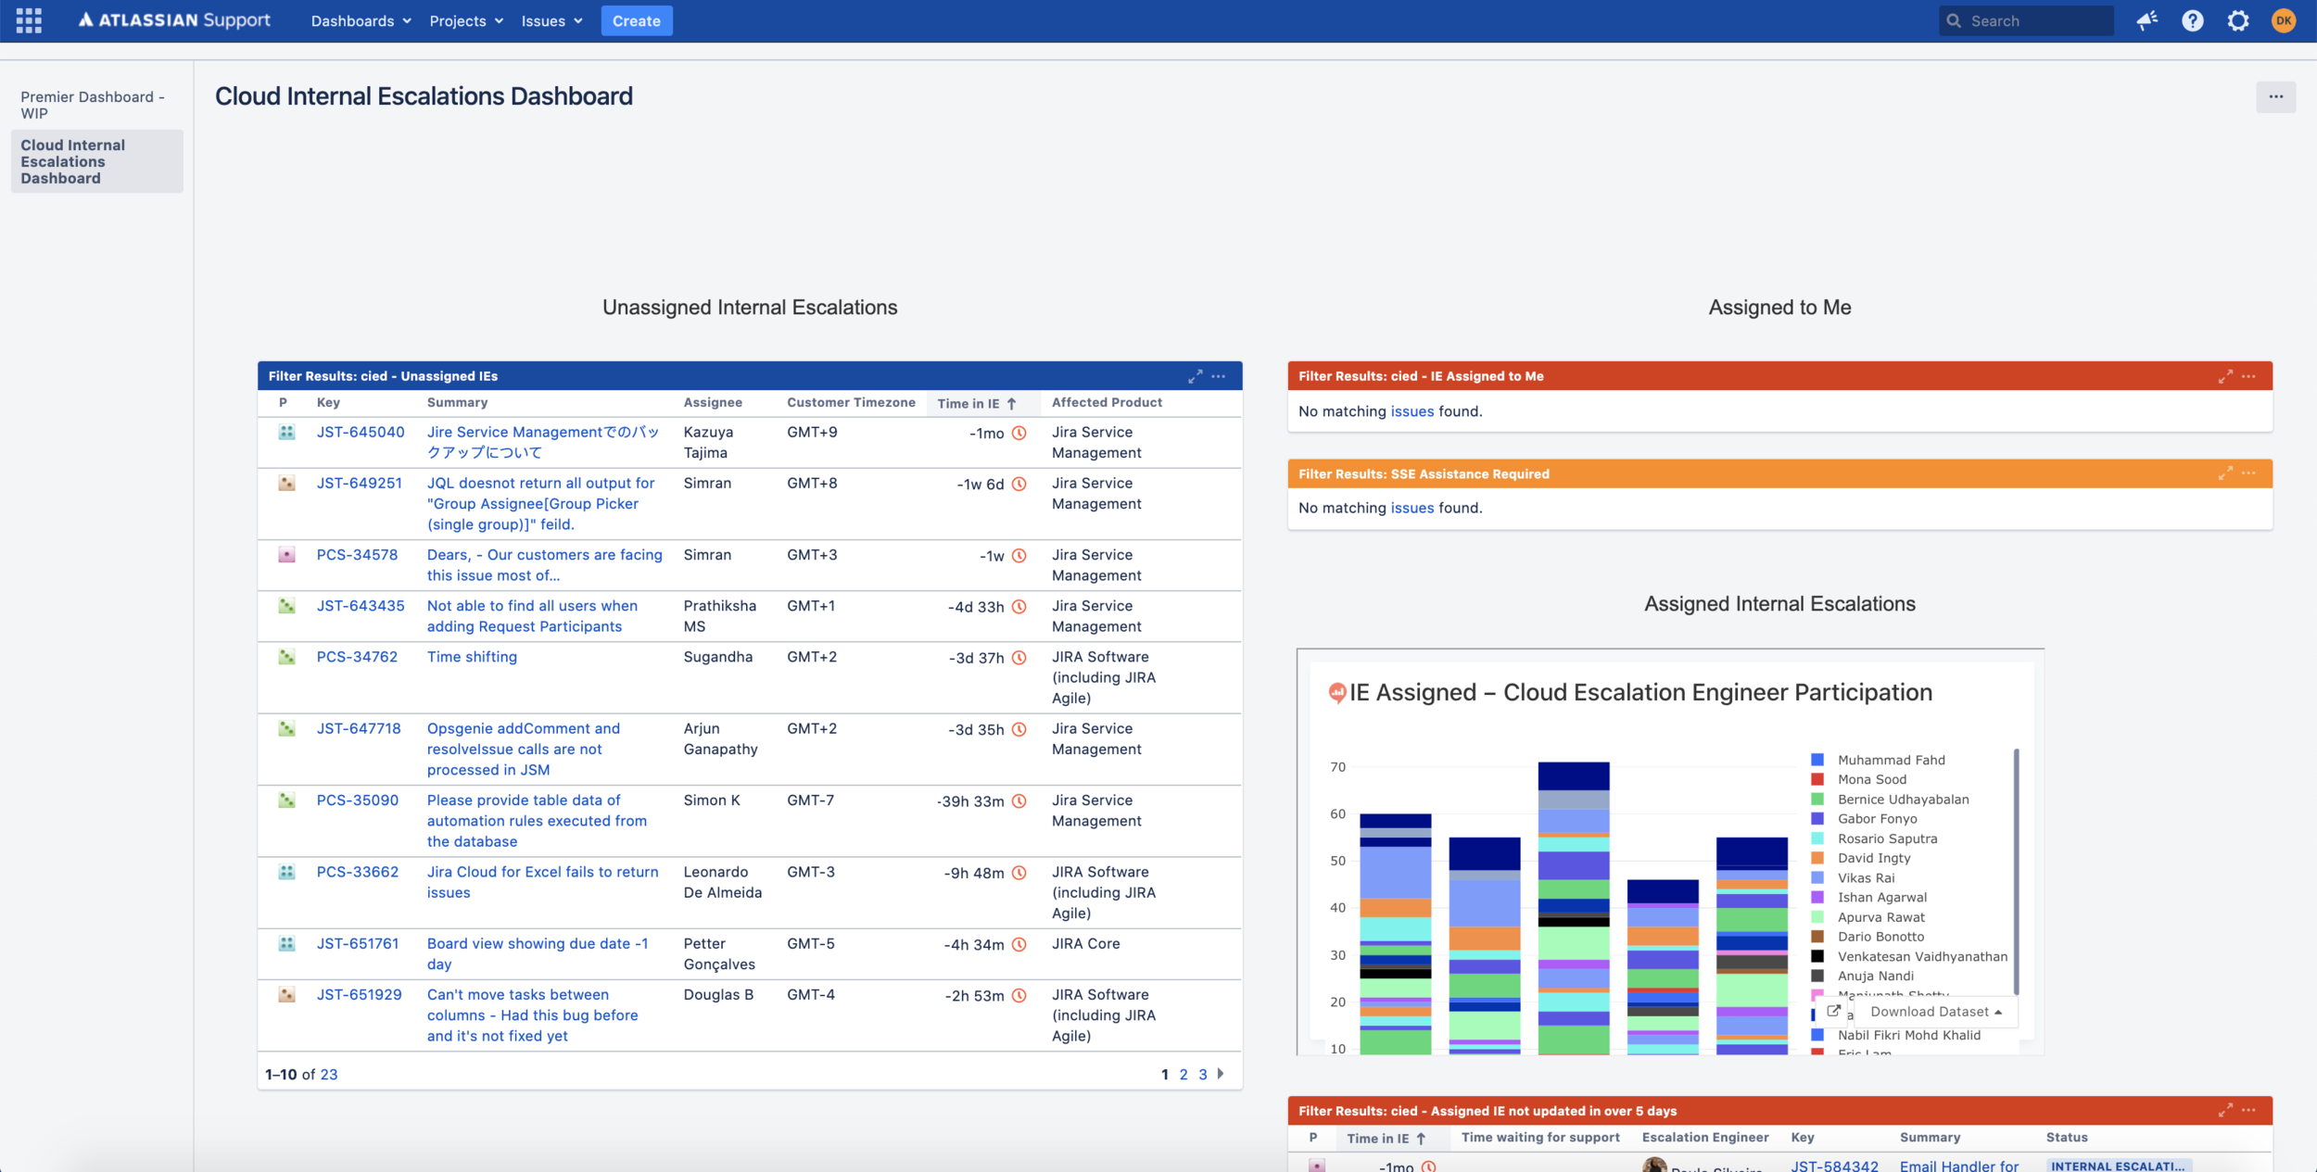Open the Download Dataset dropdown
The image size is (2317, 1172).
coord(1936,1012)
